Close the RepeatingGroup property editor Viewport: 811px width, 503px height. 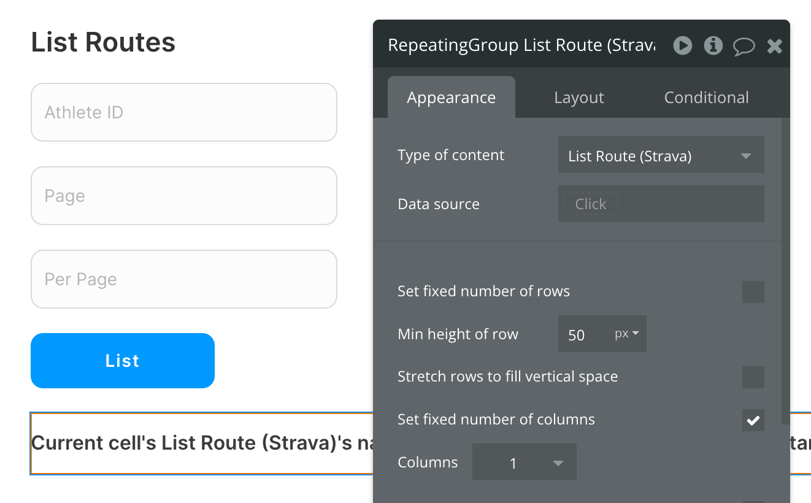click(775, 46)
